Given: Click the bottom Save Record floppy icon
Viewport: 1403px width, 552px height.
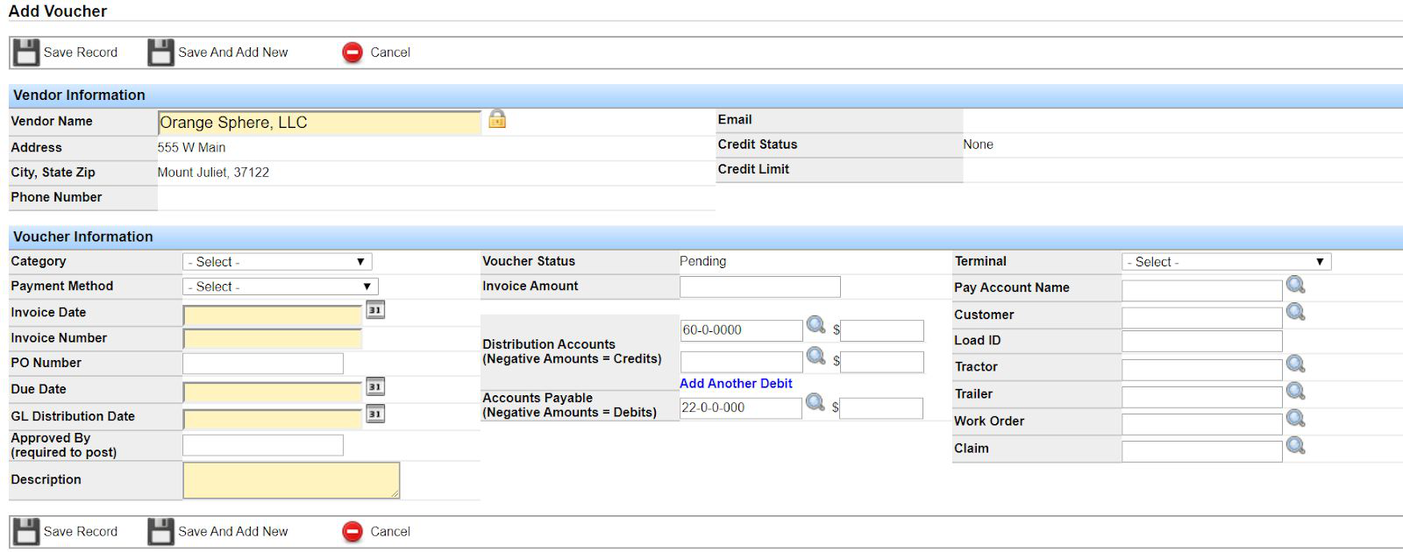Looking at the screenshot, I should point(26,532).
